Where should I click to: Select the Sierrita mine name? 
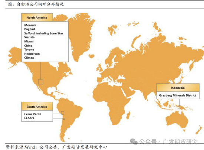(29, 37)
